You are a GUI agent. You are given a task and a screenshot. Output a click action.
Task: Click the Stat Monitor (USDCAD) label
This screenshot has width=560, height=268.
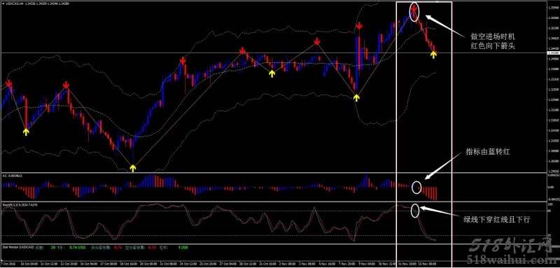pos(18,247)
